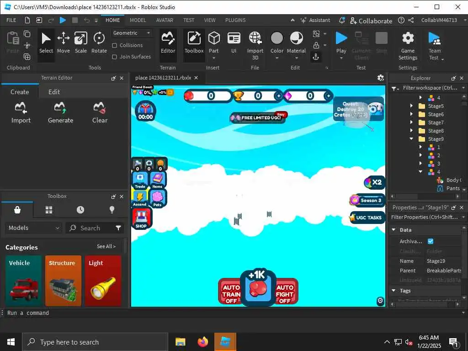Open viewport settings gear icon
This screenshot has height=351, width=468.
tap(381, 78)
